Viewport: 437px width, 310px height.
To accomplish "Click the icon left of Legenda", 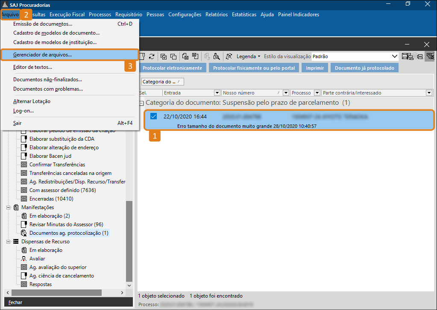I will (229, 56).
